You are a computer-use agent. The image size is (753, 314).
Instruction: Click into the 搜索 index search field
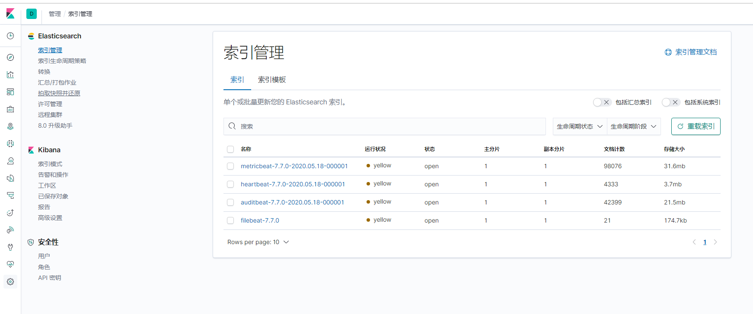coord(385,126)
